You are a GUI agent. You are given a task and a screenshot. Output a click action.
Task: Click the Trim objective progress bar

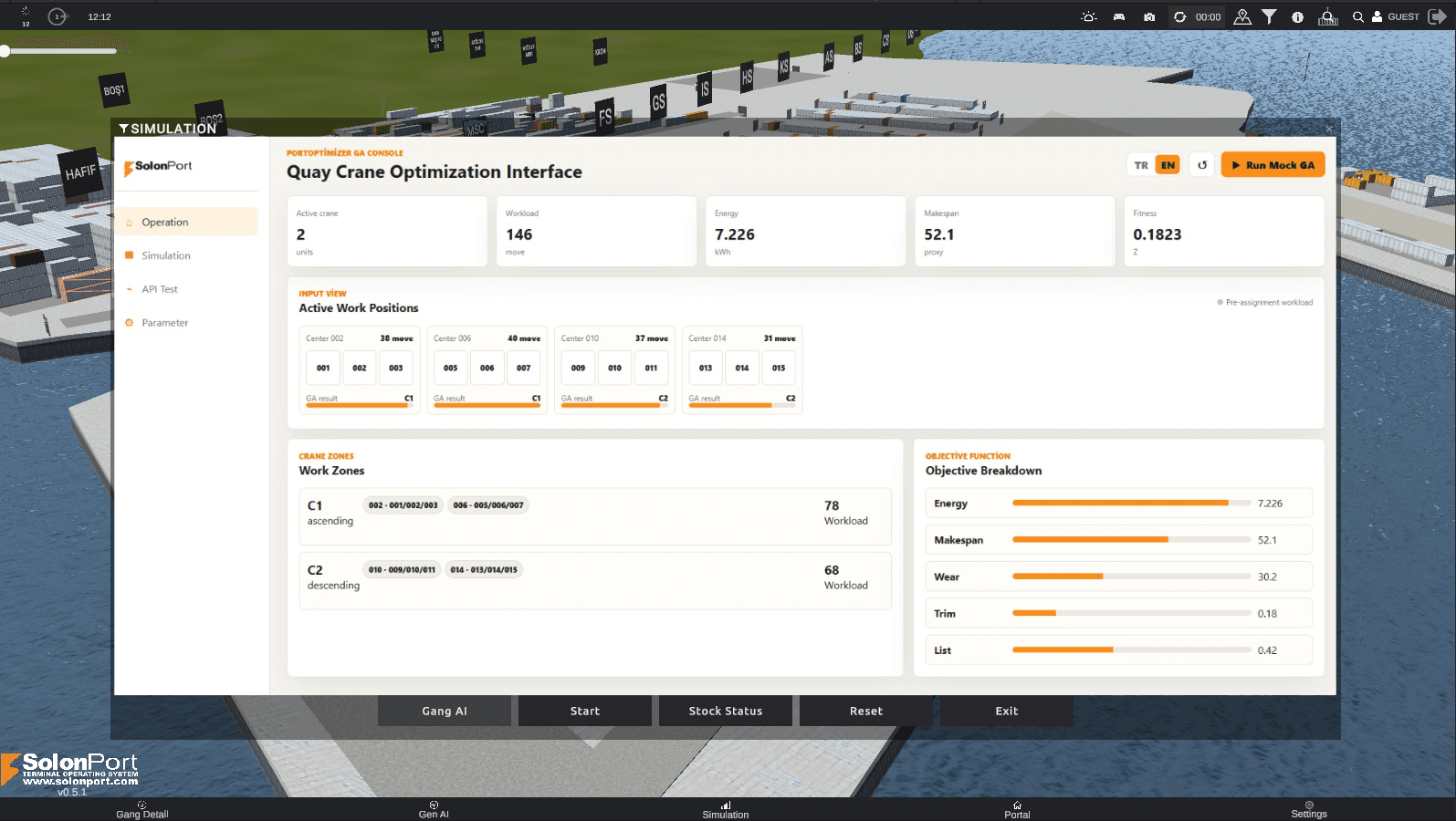(1131, 613)
